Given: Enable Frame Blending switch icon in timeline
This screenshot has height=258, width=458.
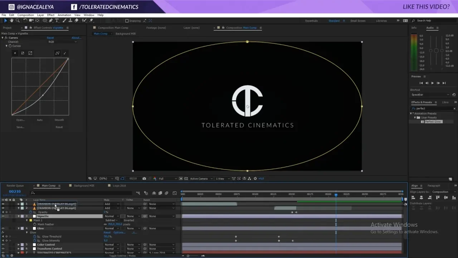Looking at the screenshot, I should 160,193.
